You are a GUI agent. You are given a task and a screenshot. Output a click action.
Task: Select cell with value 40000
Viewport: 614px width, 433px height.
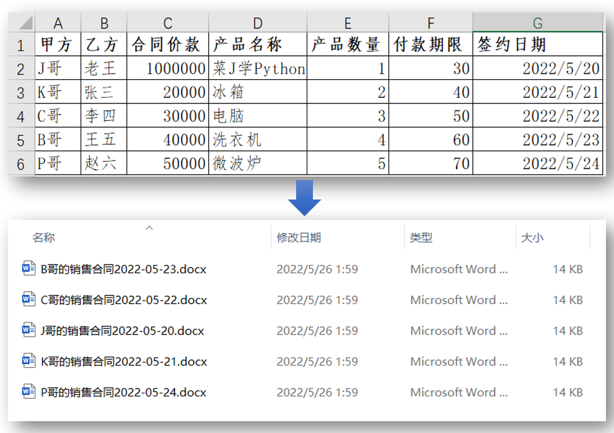(x=168, y=139)
